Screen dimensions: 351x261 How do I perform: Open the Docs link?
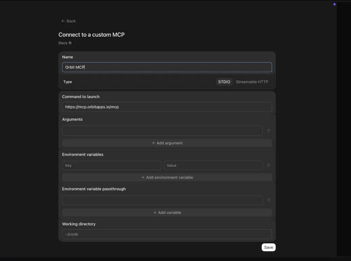click(x=65, y=43)
